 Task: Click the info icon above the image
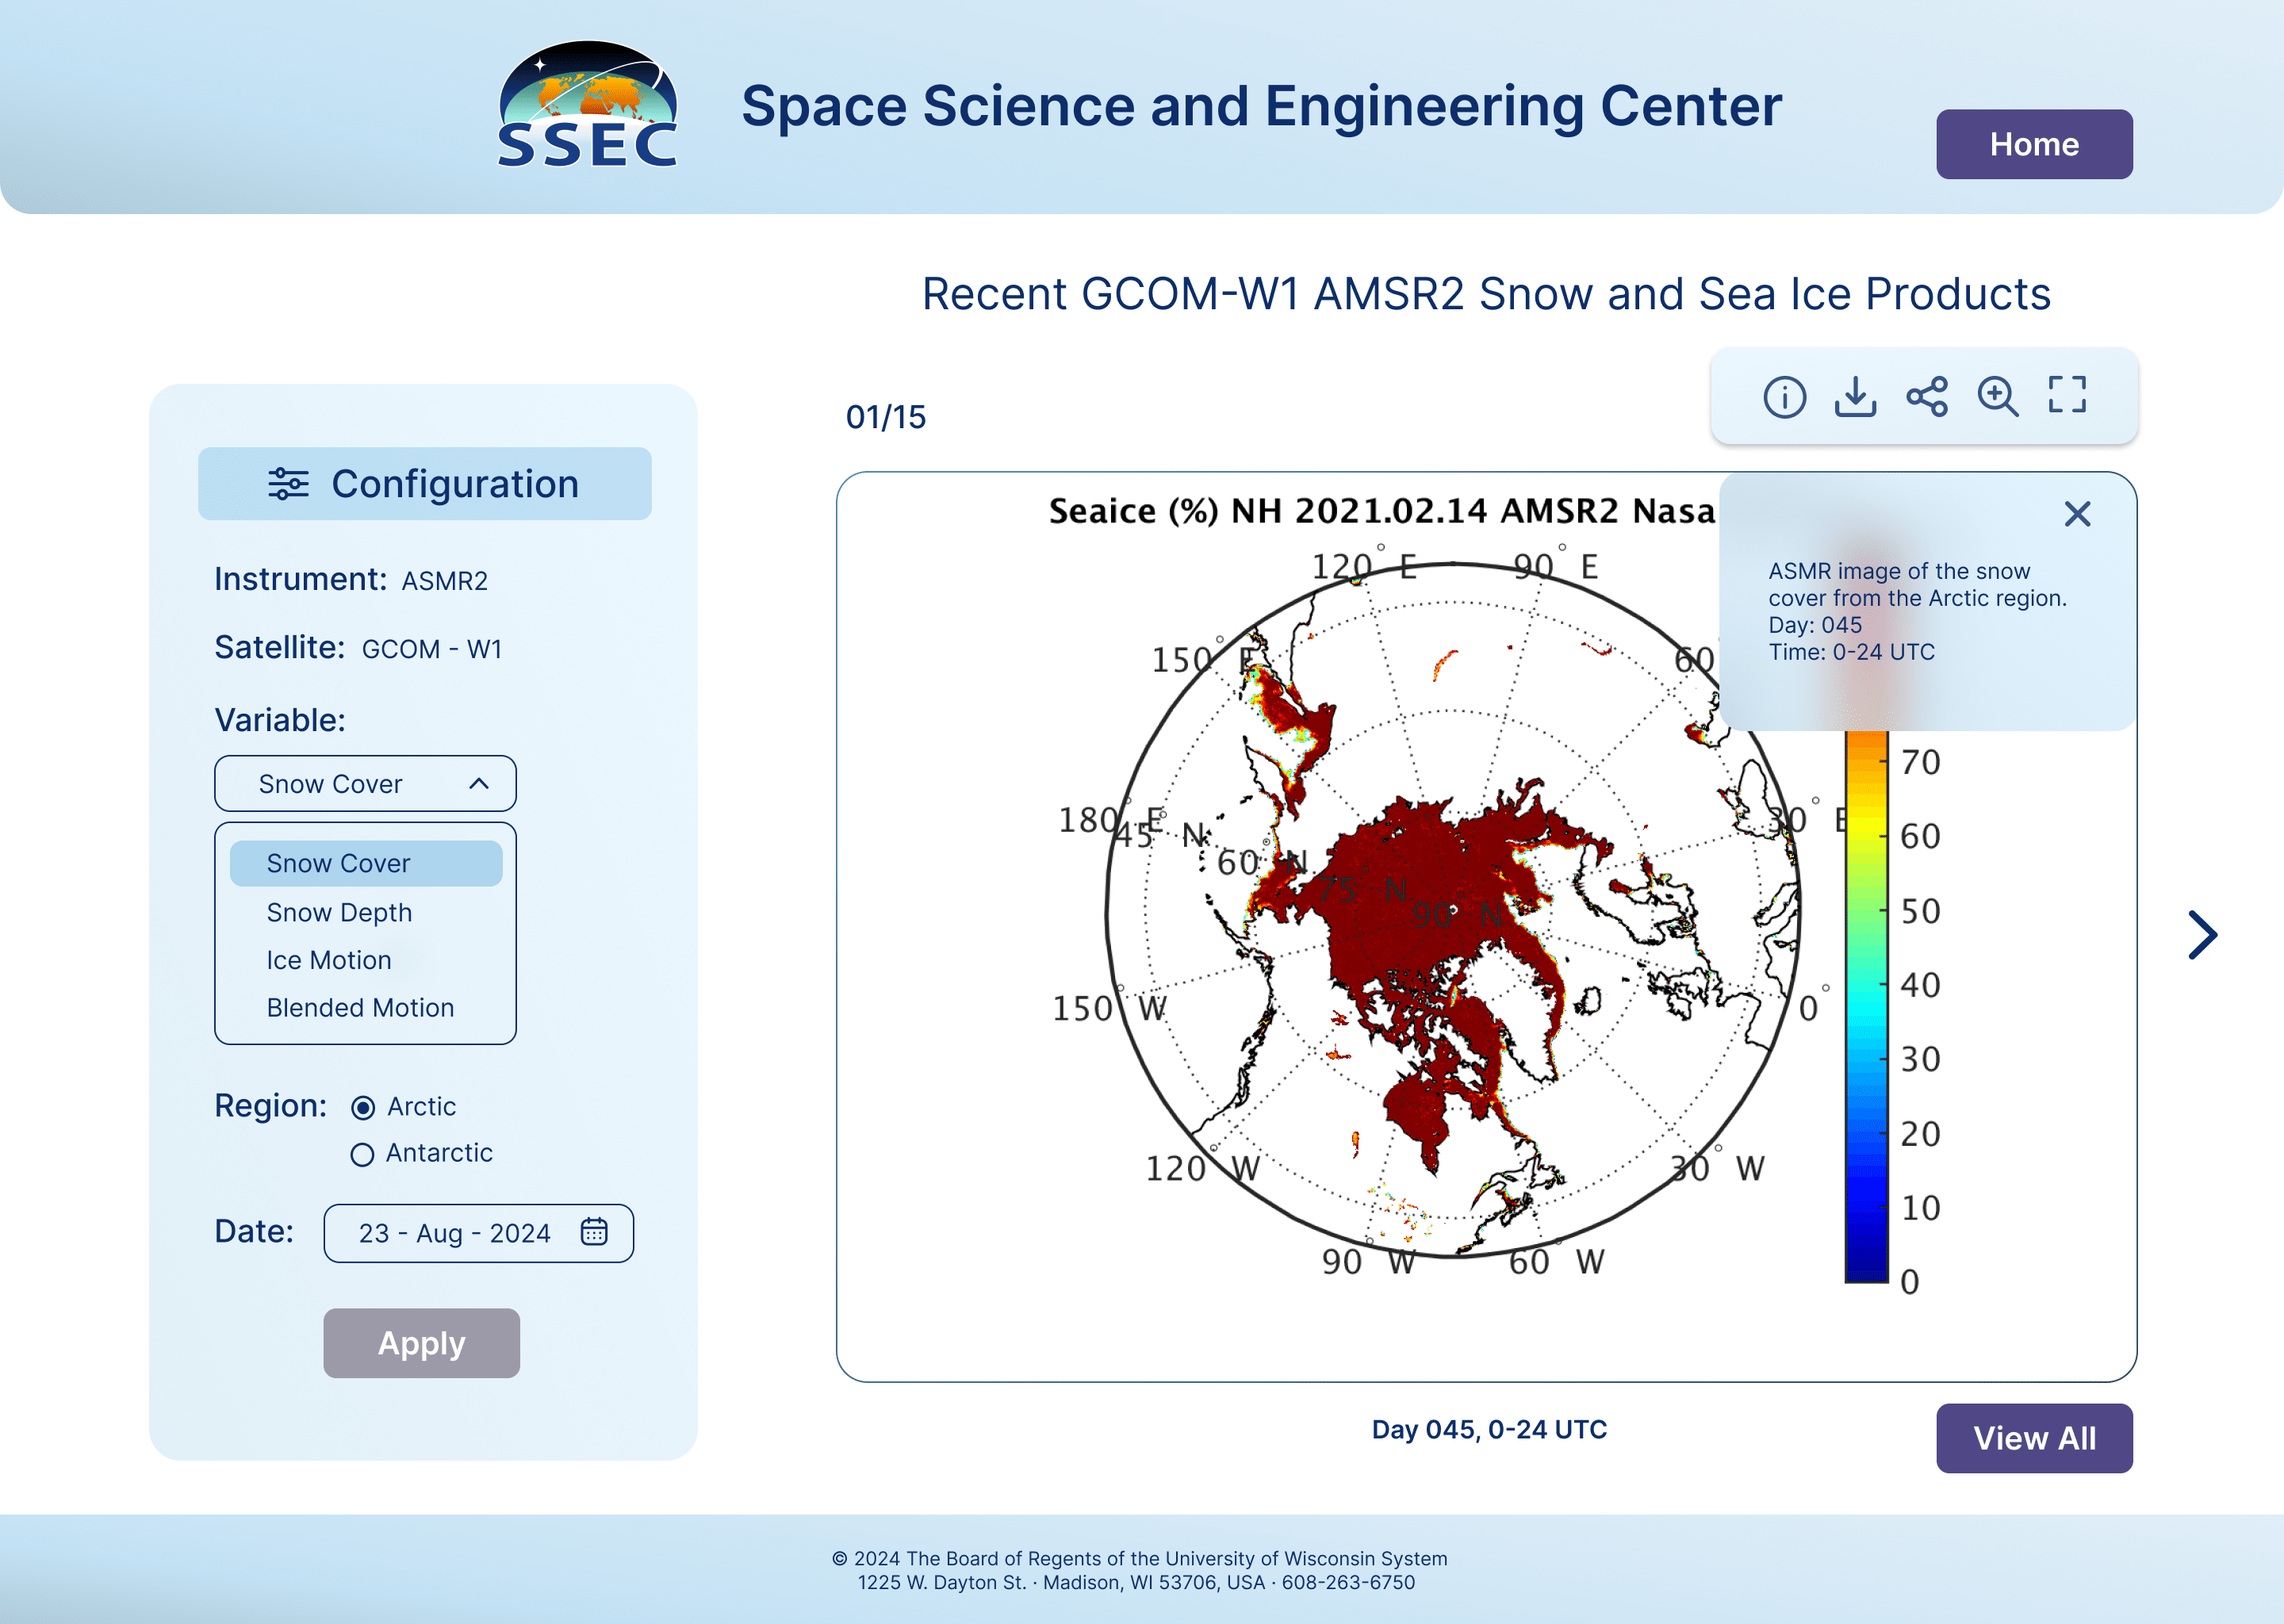pyautogui.click(x=1784, y=396)
